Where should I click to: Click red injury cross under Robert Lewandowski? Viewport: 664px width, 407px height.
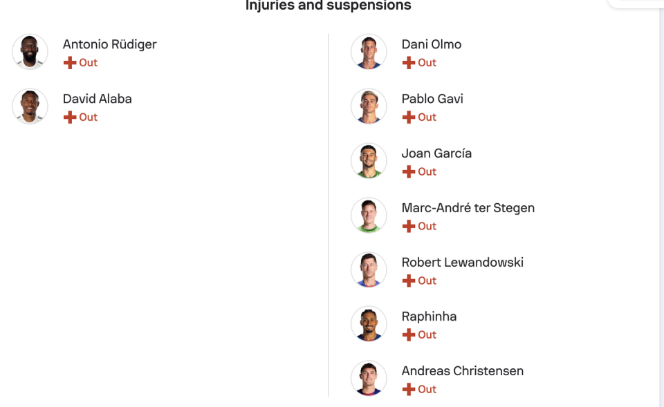pyautogui.click(x=409, y=281)
